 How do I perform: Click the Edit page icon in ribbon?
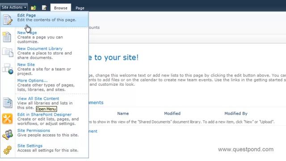pos(44,8)
